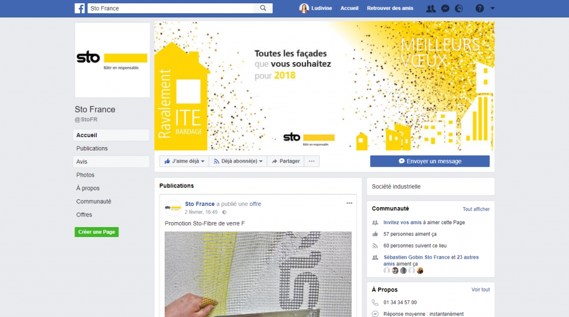Click the Partager button
This screenshot has width=569, height=317.
(x=286, y=161)
